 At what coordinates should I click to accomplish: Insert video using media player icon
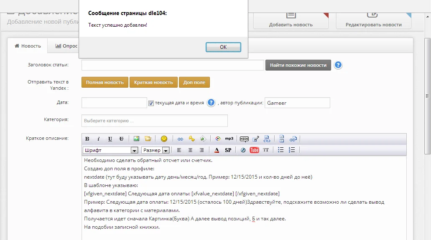(218, 139)
